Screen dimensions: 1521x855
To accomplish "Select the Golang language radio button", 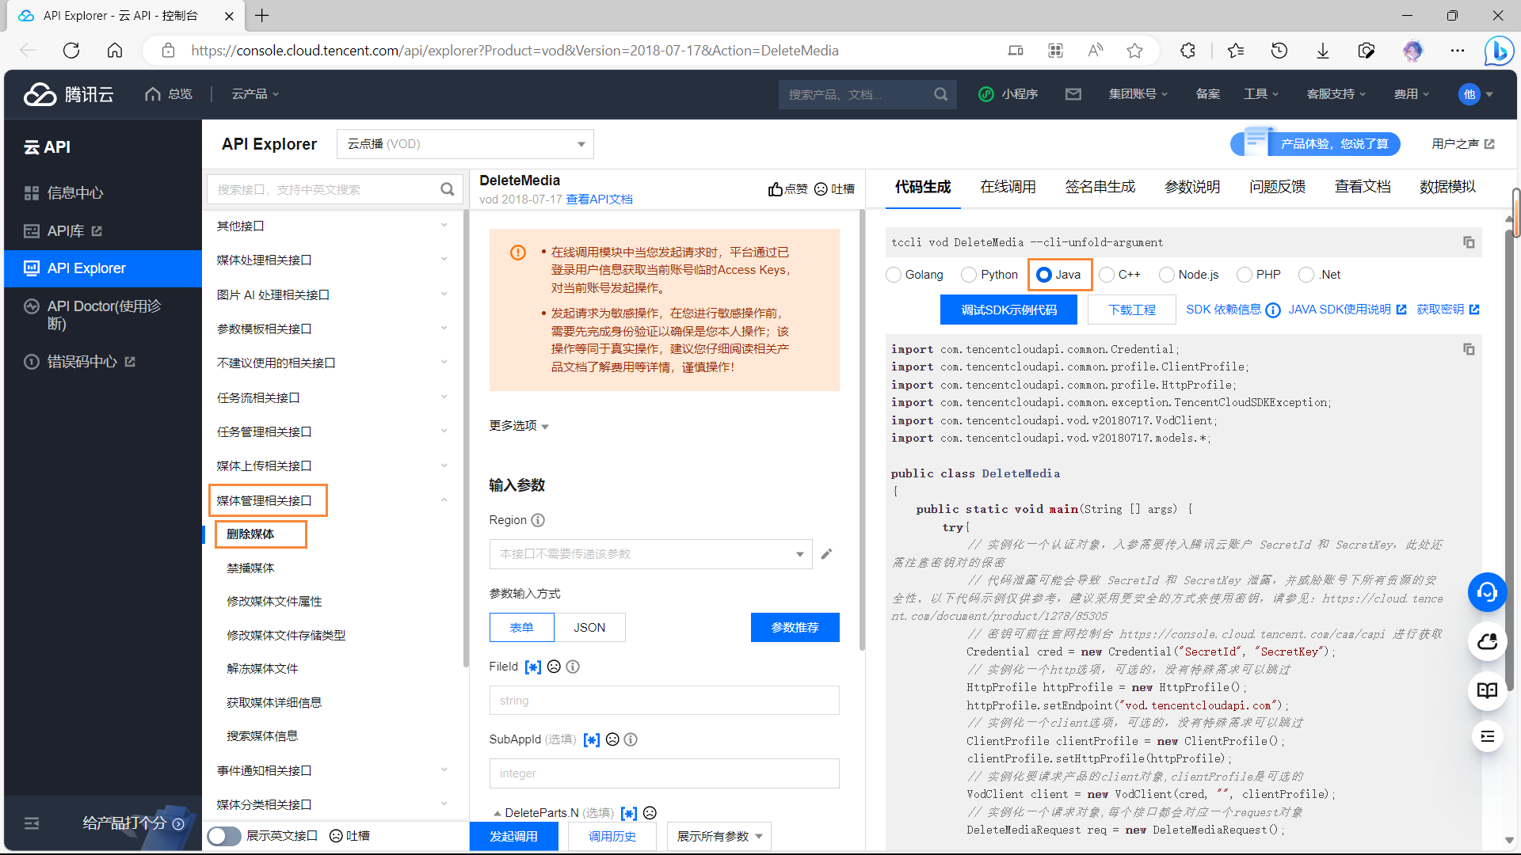I will coord(894,275).
